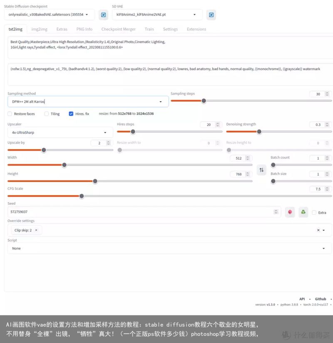Reuse last seed with recycle icon
This screenshot has width=333, height=343.
coord(303,212)
